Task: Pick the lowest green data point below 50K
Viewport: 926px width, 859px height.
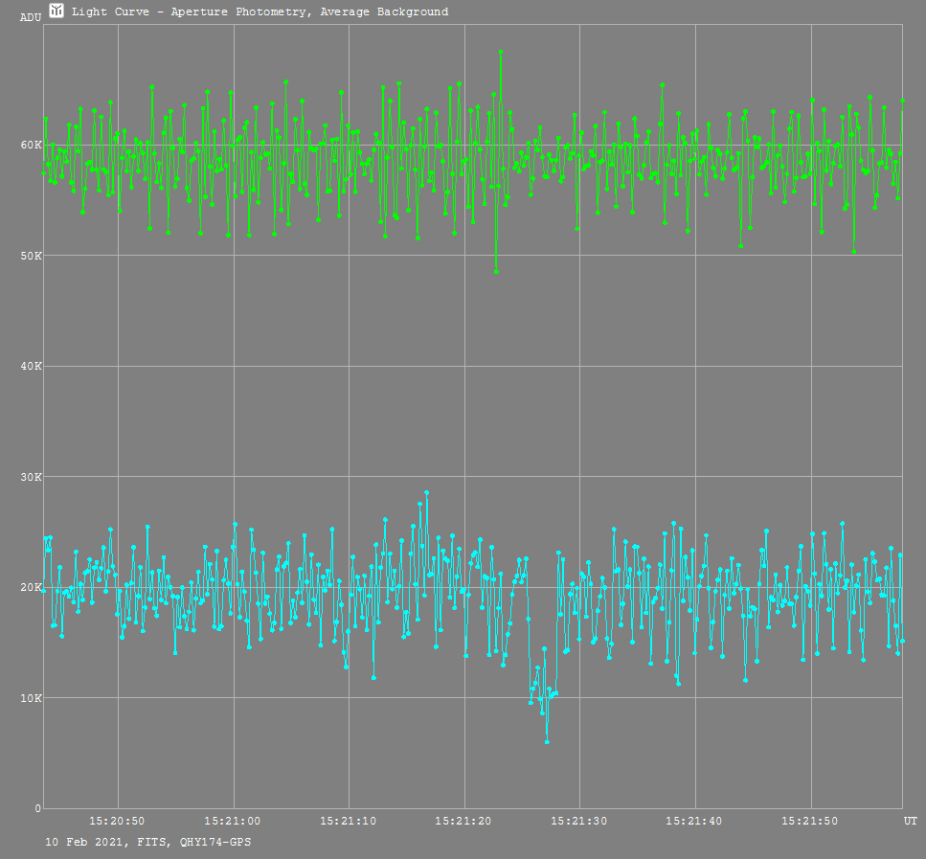Action: (x=496, y=272)
